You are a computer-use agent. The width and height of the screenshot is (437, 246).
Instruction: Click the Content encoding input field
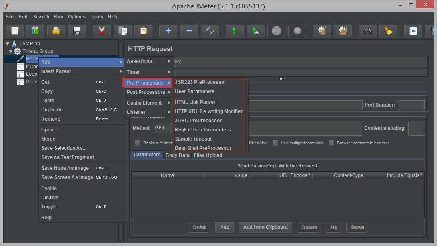coord(416,128)
